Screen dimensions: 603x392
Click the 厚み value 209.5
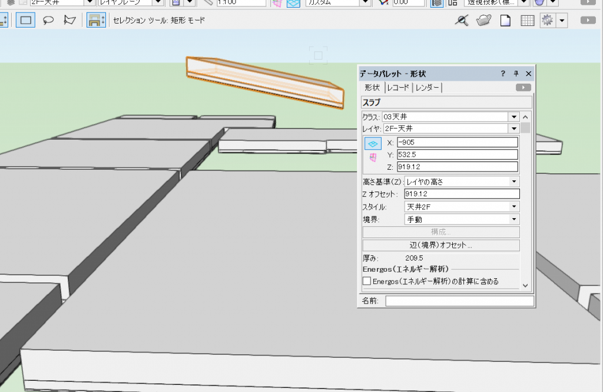click(414, 258)
